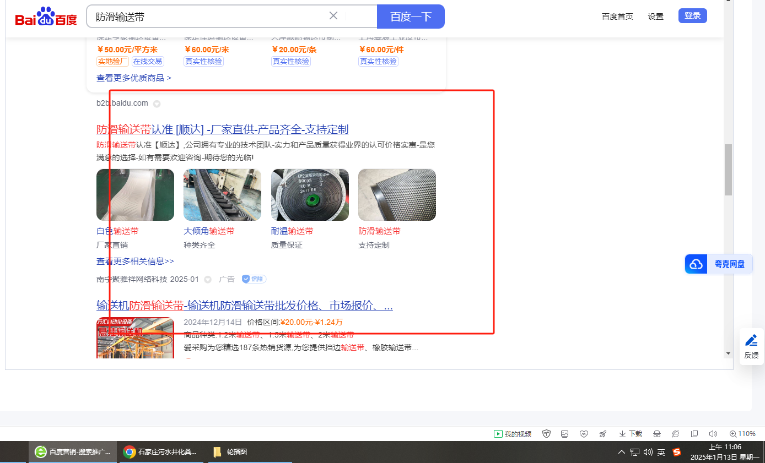The width and height of the screenshot is (765, 463).
Task: Click the 大倾角输送带 link
Action: click(x=209, y=231)
